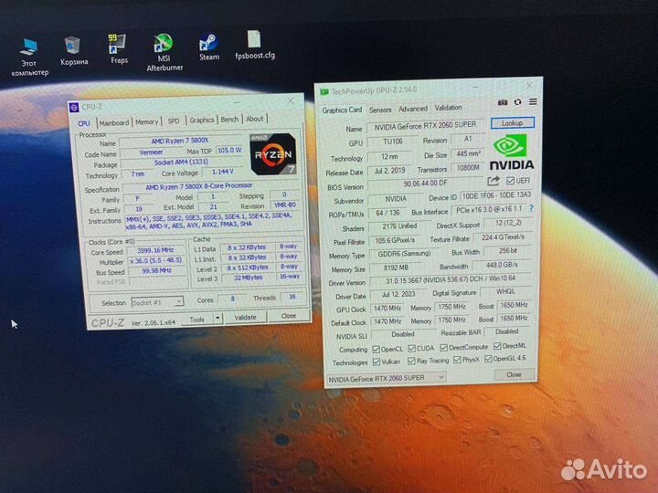Click the Lookup button in GPU-Z

(512, 122)
